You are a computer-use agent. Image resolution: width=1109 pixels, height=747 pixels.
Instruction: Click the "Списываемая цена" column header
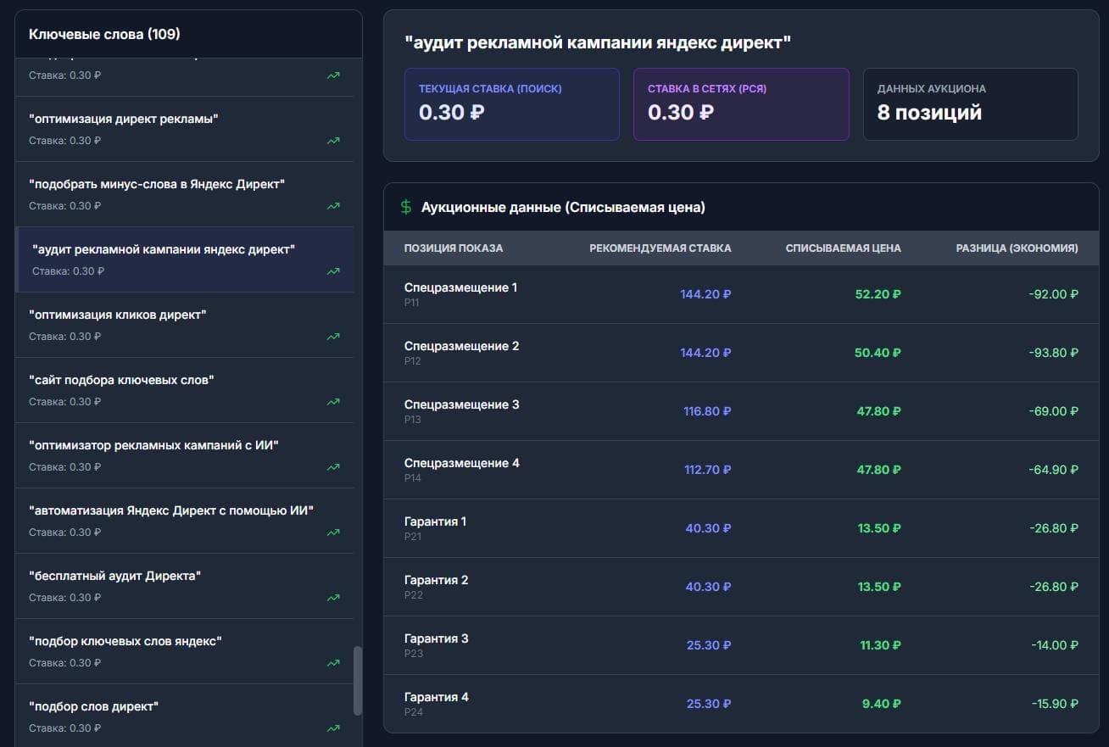[844, 248]
